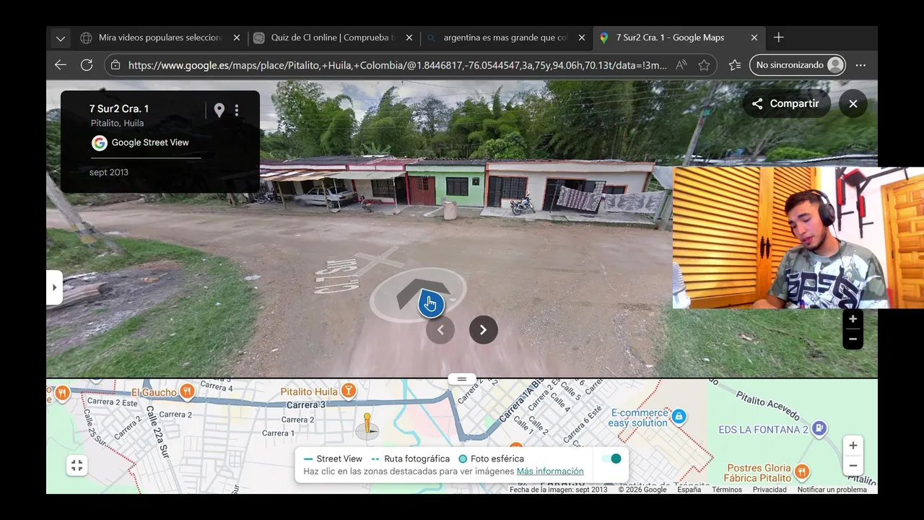Open the 'Más información' link

point(550,472)
